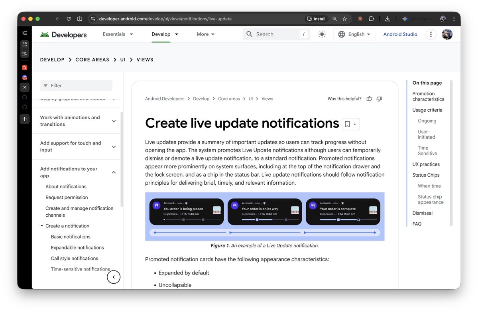The height and width of the screenshot is (312, 478).
Task: Click the left navigation scrollbar
Action: pos(122,158)
